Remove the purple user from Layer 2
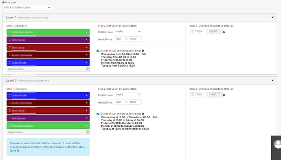Screen dimensions: 281x160 (x=87, y=118)
